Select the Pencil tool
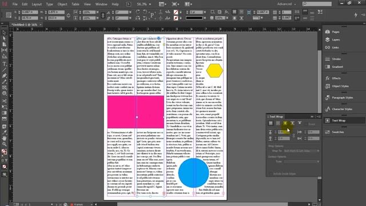Viewport: 366px width, 206px height. (x=4, y=81)
